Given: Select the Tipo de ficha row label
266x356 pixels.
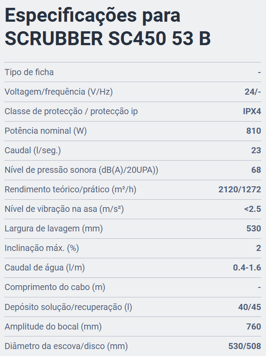Looking at the screenshot, I should coord(29,72).
